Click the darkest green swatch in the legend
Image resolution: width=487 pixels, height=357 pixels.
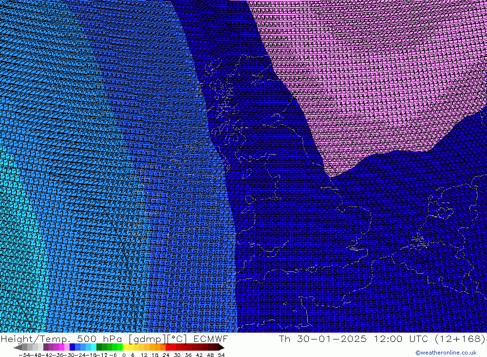pyautogui.click(x=99, y=347)
